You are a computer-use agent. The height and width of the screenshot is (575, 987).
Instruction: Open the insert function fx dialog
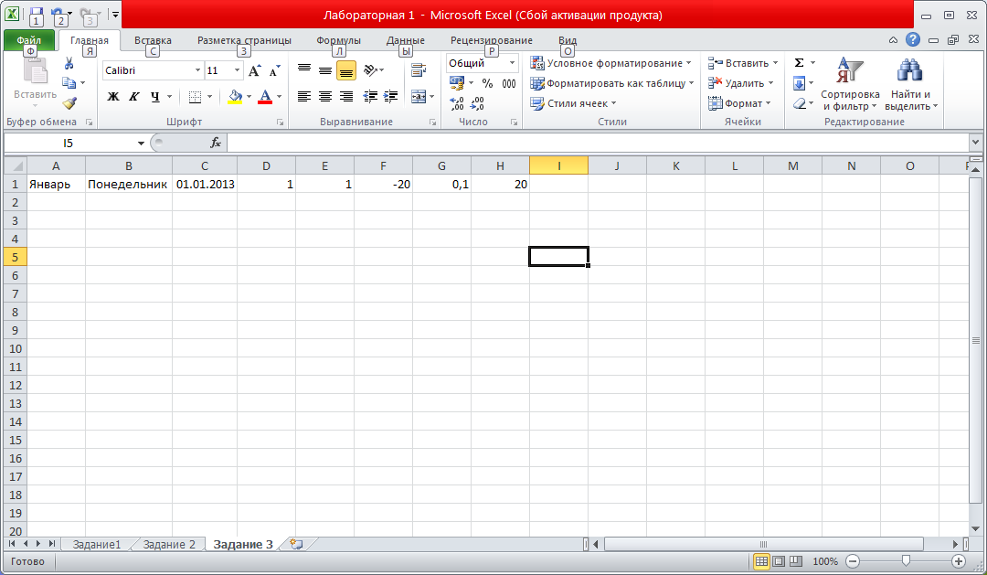click(216, 143)
